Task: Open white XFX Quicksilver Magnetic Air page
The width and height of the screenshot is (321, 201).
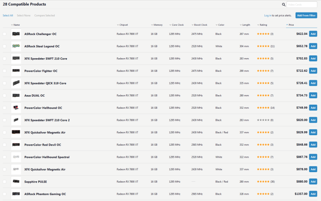Action: [x=45, y=169]
